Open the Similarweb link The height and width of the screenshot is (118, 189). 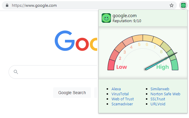160,89
